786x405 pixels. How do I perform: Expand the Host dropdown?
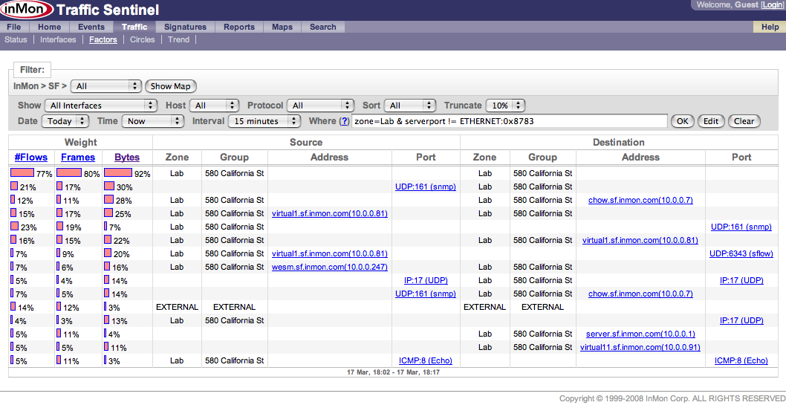pos(214,106)
